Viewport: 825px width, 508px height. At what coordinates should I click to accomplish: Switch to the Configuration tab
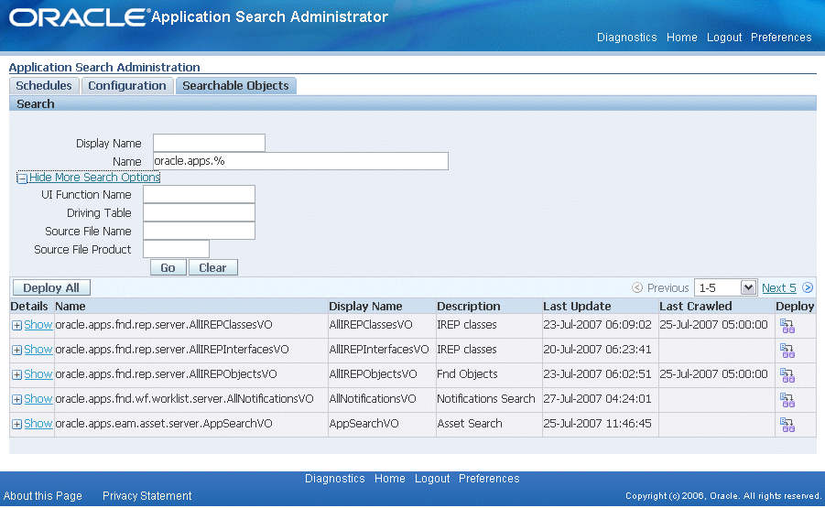[126, 86]
